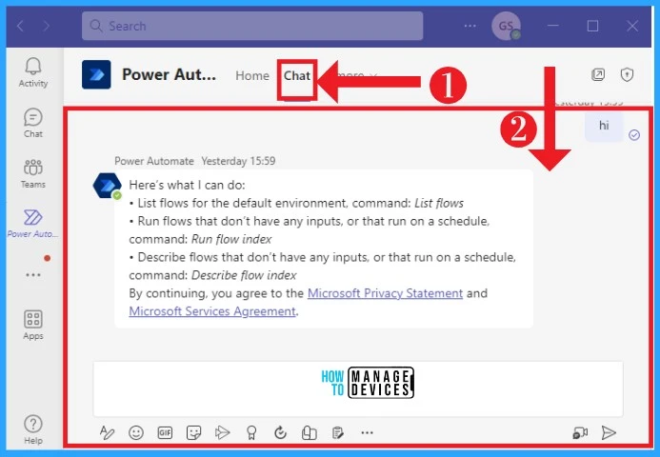Click inside the Search box
Screen dimensions: 660x457
pos(252,26)
